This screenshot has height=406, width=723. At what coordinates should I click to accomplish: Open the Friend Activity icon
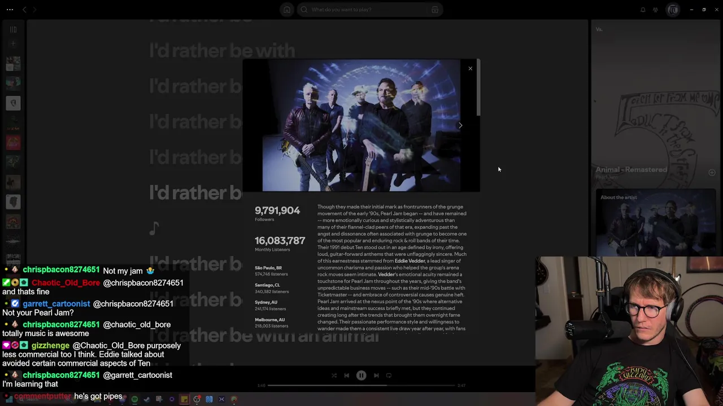[655, 10]
